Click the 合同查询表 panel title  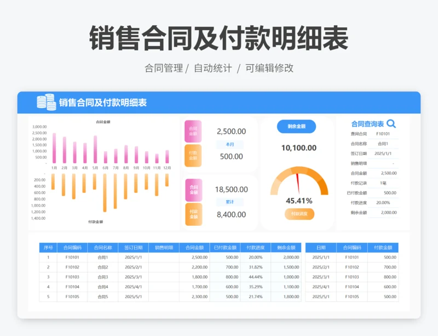pos(367,124)
